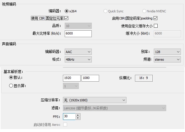Select the 默认 resolution radio button

coord(11,77)
